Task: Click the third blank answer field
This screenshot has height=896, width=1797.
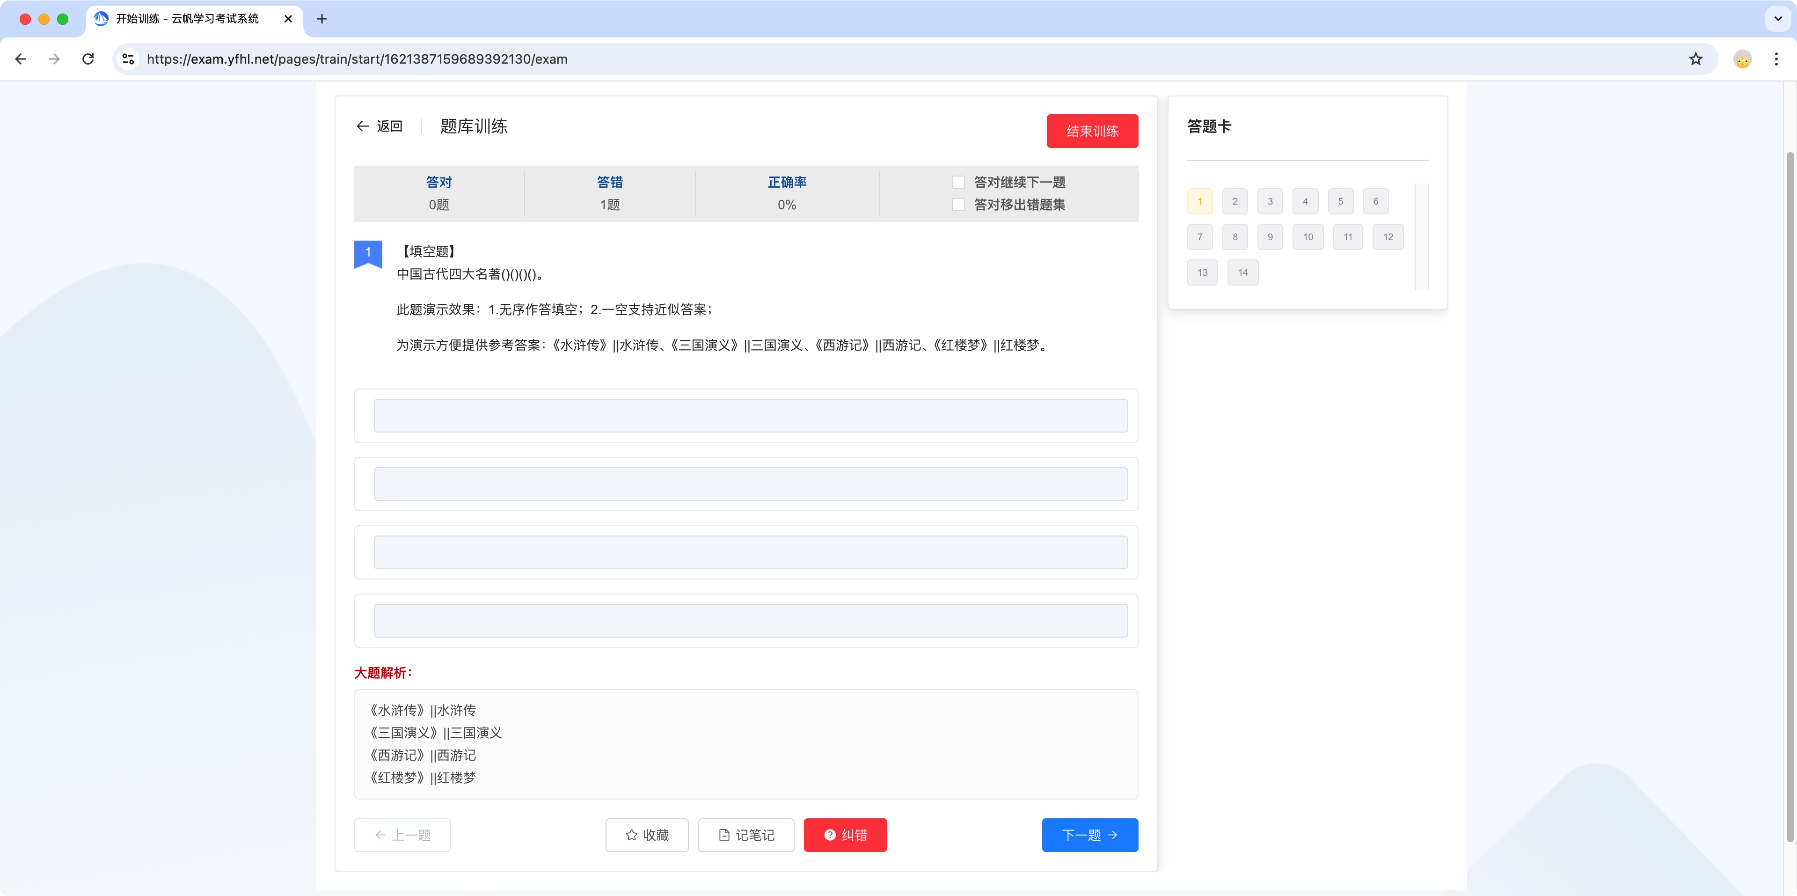Action: pos(751,553)
